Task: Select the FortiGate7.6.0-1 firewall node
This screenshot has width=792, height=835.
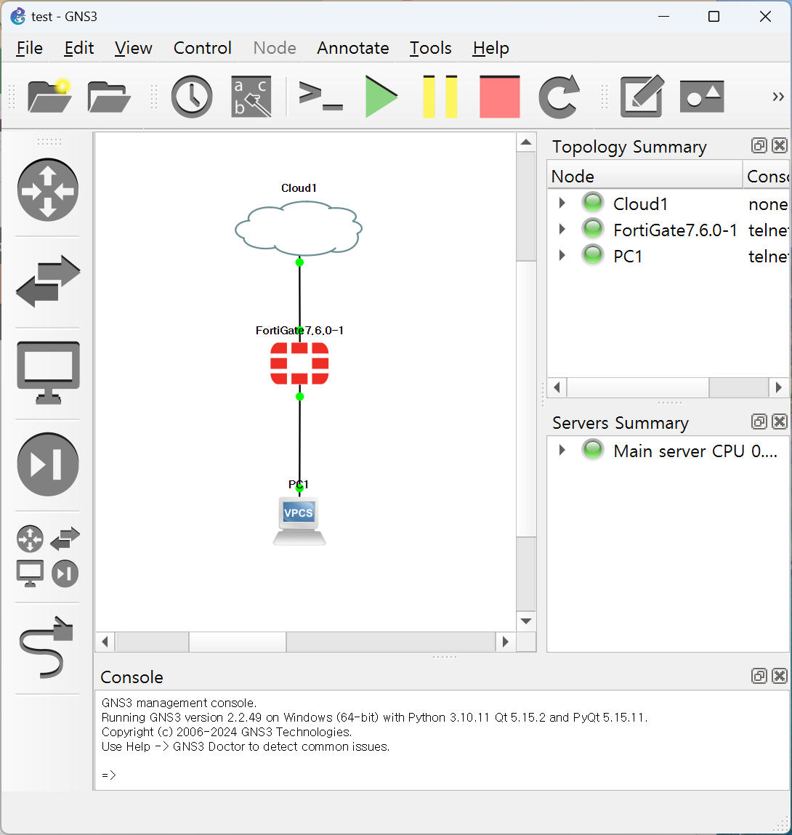Action: (x=299, y=363)
